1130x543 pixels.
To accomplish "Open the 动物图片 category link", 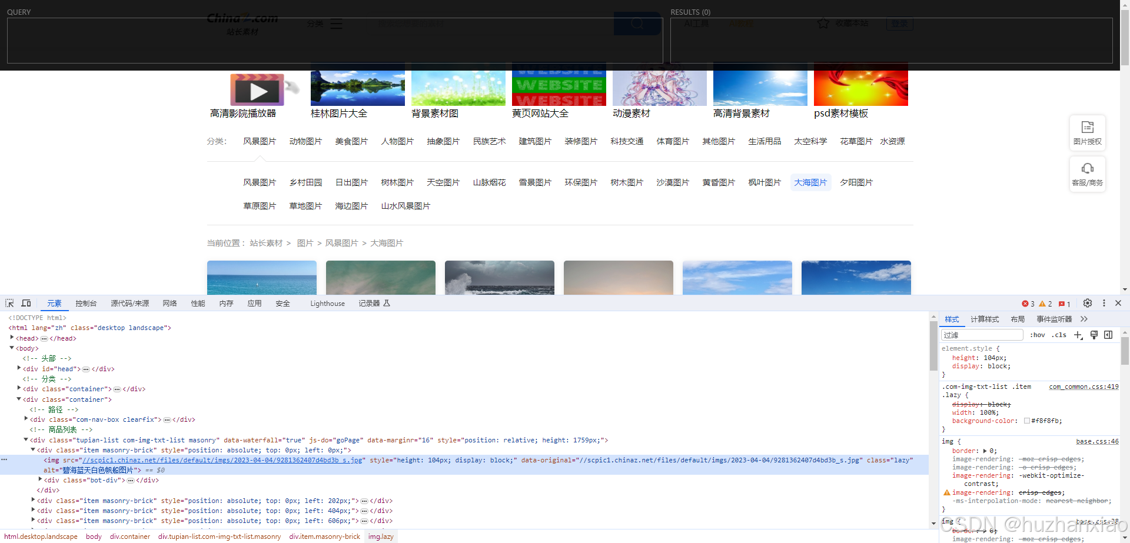I will click(305, 141).
